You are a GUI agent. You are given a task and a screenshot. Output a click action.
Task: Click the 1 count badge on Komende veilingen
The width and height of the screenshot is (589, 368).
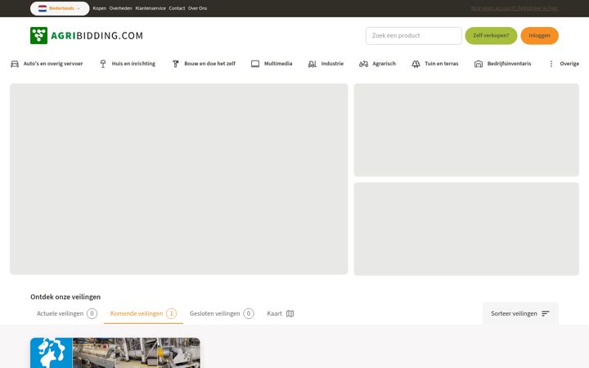pos(171,313)
